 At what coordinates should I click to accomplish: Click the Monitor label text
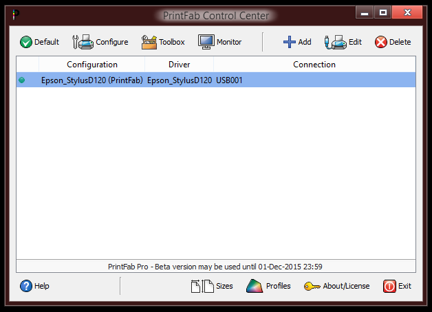click(x=229, y=42)
